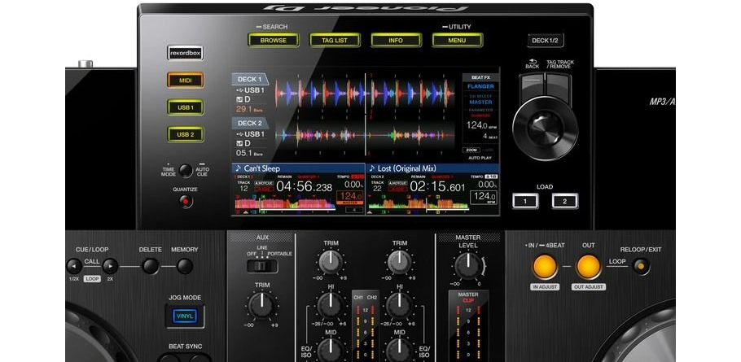Load track to deck with LOAD 1
Screen dimensions: 741x362
point(525,201)
